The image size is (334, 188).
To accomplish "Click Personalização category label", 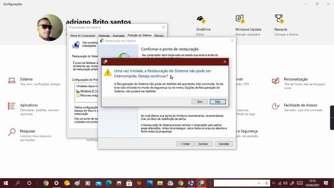I will tap(296, 79).
